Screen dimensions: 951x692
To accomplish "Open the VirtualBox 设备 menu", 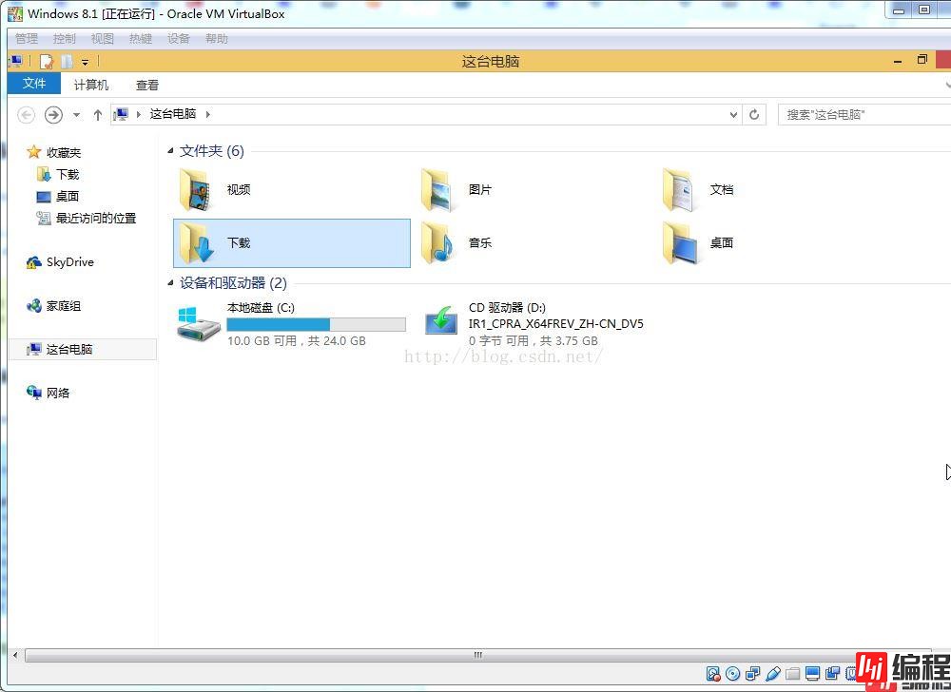I will click(x=179, y=39).
